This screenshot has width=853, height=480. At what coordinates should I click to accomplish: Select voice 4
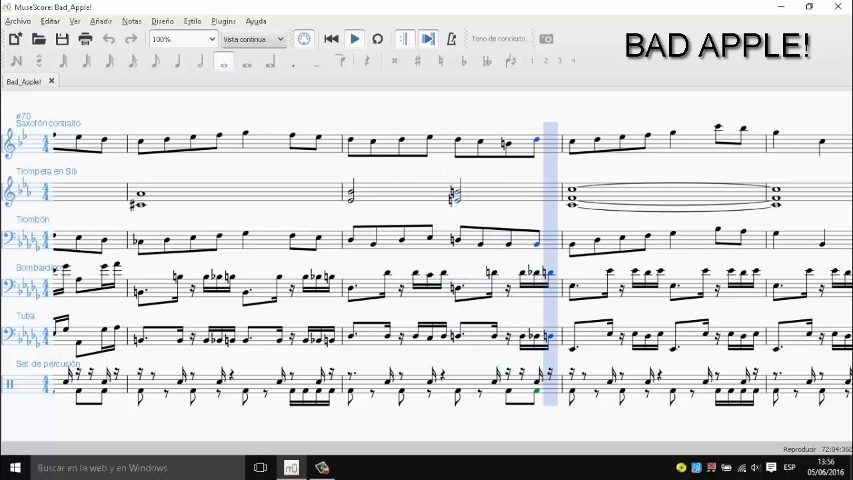point(573,61)
